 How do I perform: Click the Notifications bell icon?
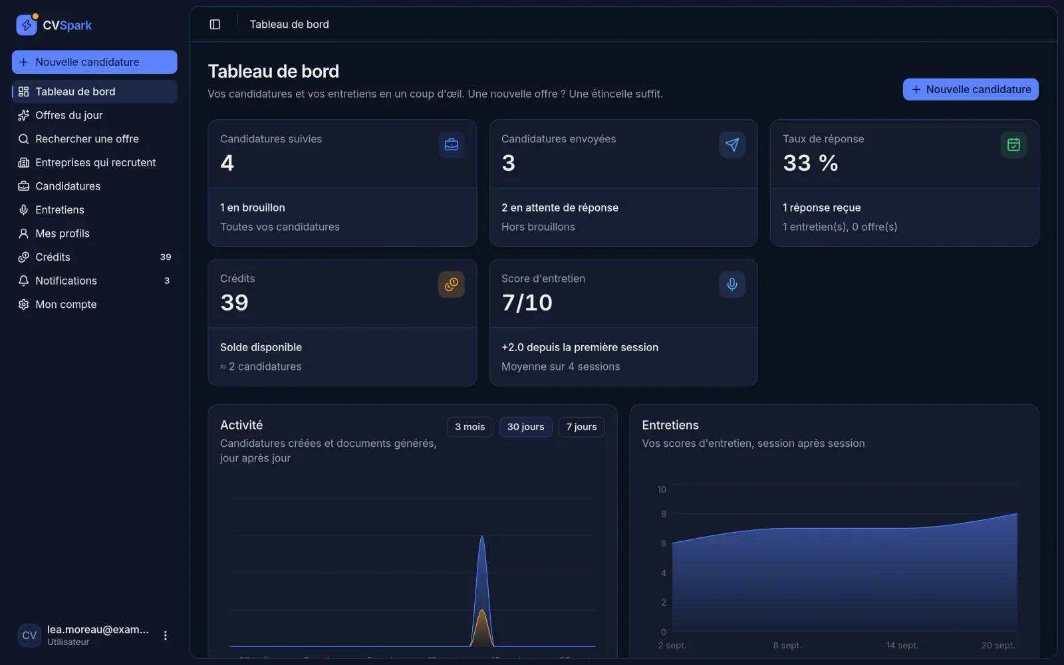point(23,281)
